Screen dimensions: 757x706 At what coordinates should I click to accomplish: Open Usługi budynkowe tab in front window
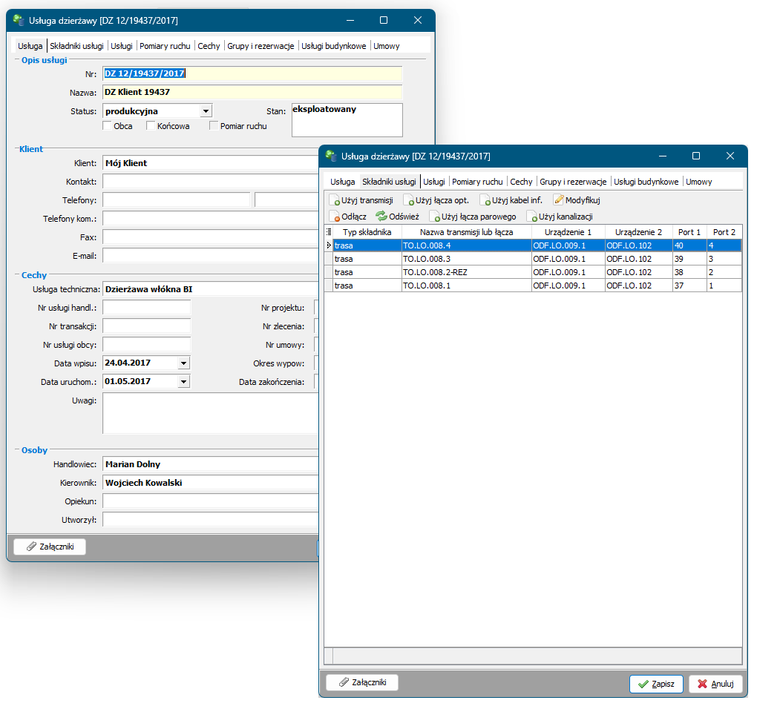(x=646, y=182)
